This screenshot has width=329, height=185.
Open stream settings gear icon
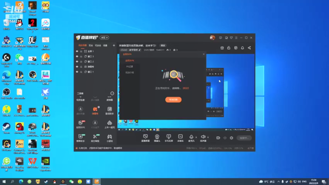click(232, 138)
